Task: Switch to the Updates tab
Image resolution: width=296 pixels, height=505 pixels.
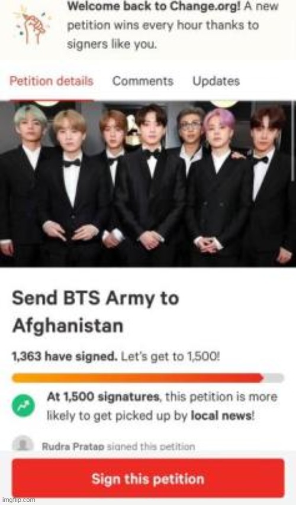Action: (x=216, y=81)
